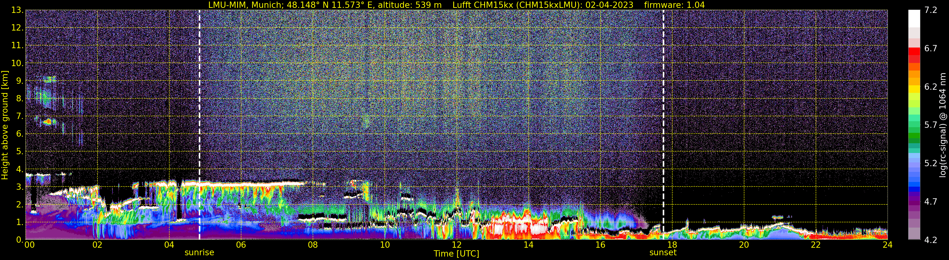Image resolution: width=949 pixels, height=260 pixels.
Task: Click the height tick label '9.'
Action: coord(20,81)
